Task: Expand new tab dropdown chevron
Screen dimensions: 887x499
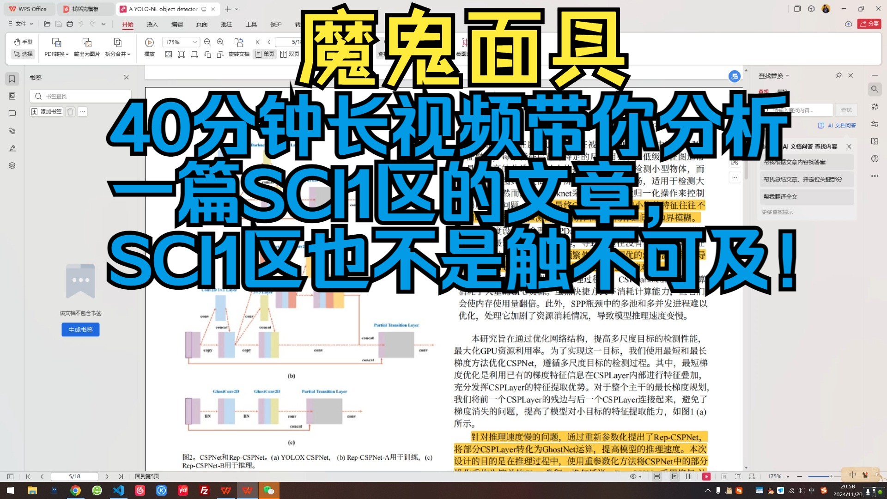Action: [237, 9]
